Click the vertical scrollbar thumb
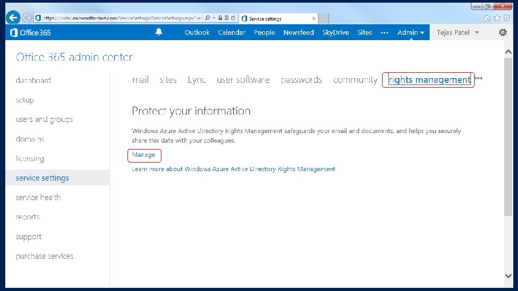Image resolution: width=518 pixels, height=291 pixels. [508, 137]
